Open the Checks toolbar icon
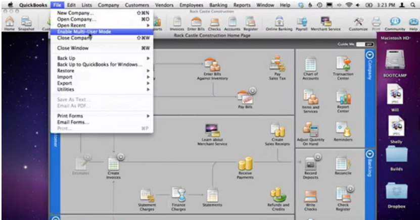Image resolution: width=420 pixels, height=220 pixels. (214, 24)
